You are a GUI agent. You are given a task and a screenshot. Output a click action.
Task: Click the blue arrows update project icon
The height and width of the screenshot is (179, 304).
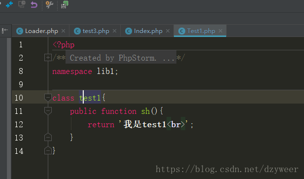pyautogui.click(x=9, y=4)
